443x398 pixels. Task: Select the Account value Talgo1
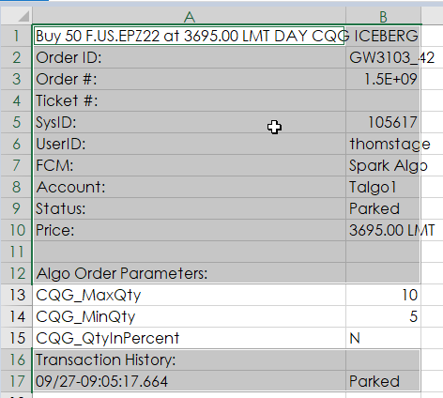[383, 187]
